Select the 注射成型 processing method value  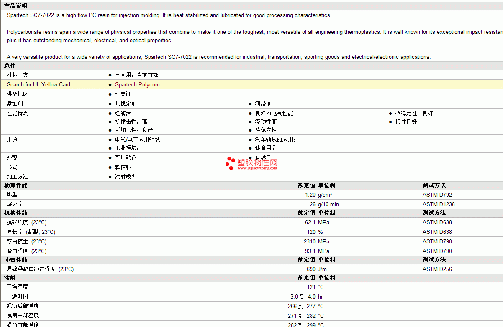(126, 177)
